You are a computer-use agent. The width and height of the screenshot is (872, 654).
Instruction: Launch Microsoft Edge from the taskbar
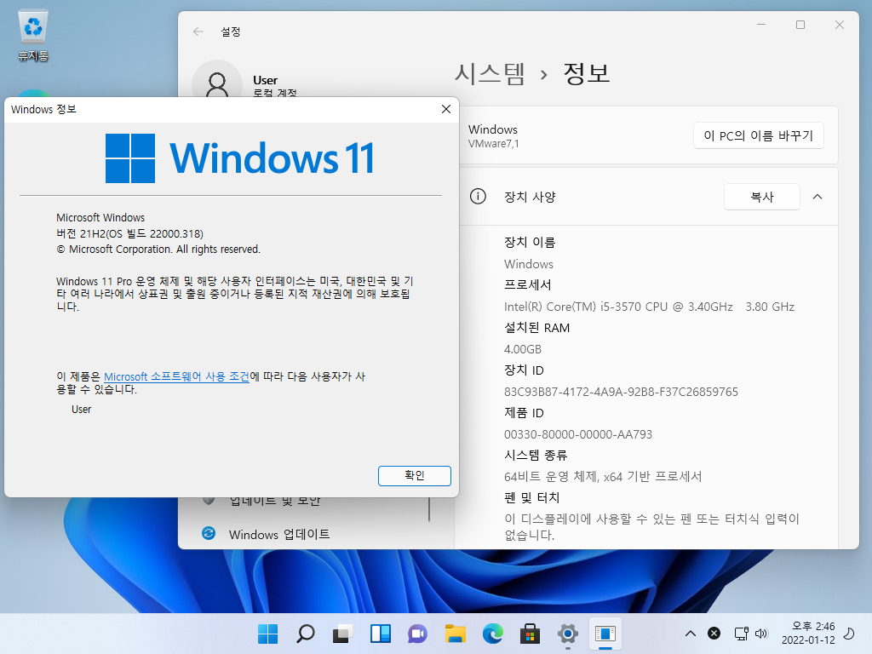pyautogui.click(x=493, y=634)
